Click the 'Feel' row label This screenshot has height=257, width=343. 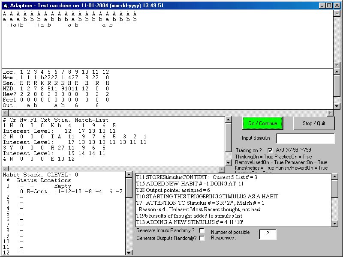click(x=9, y=100)
